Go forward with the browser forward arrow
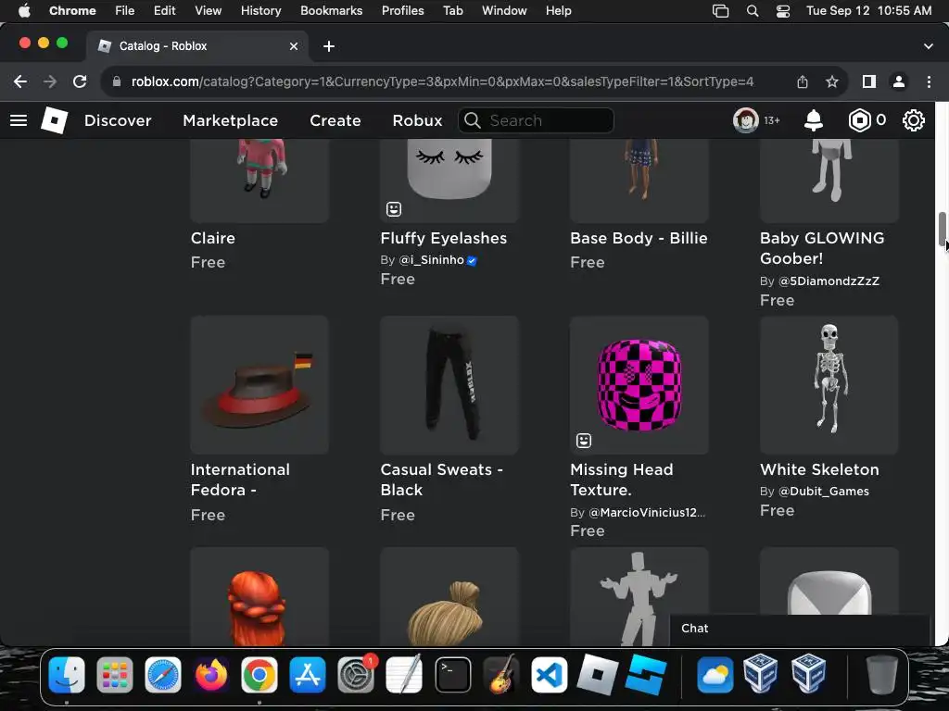 tap(50, 81)
